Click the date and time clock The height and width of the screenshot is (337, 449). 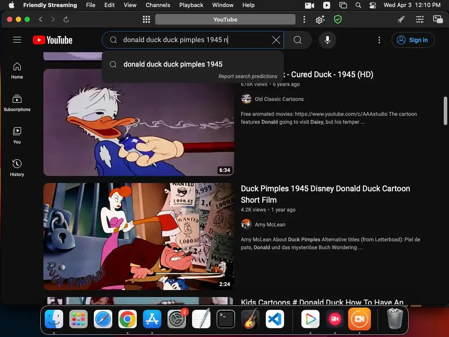[412, 5]
